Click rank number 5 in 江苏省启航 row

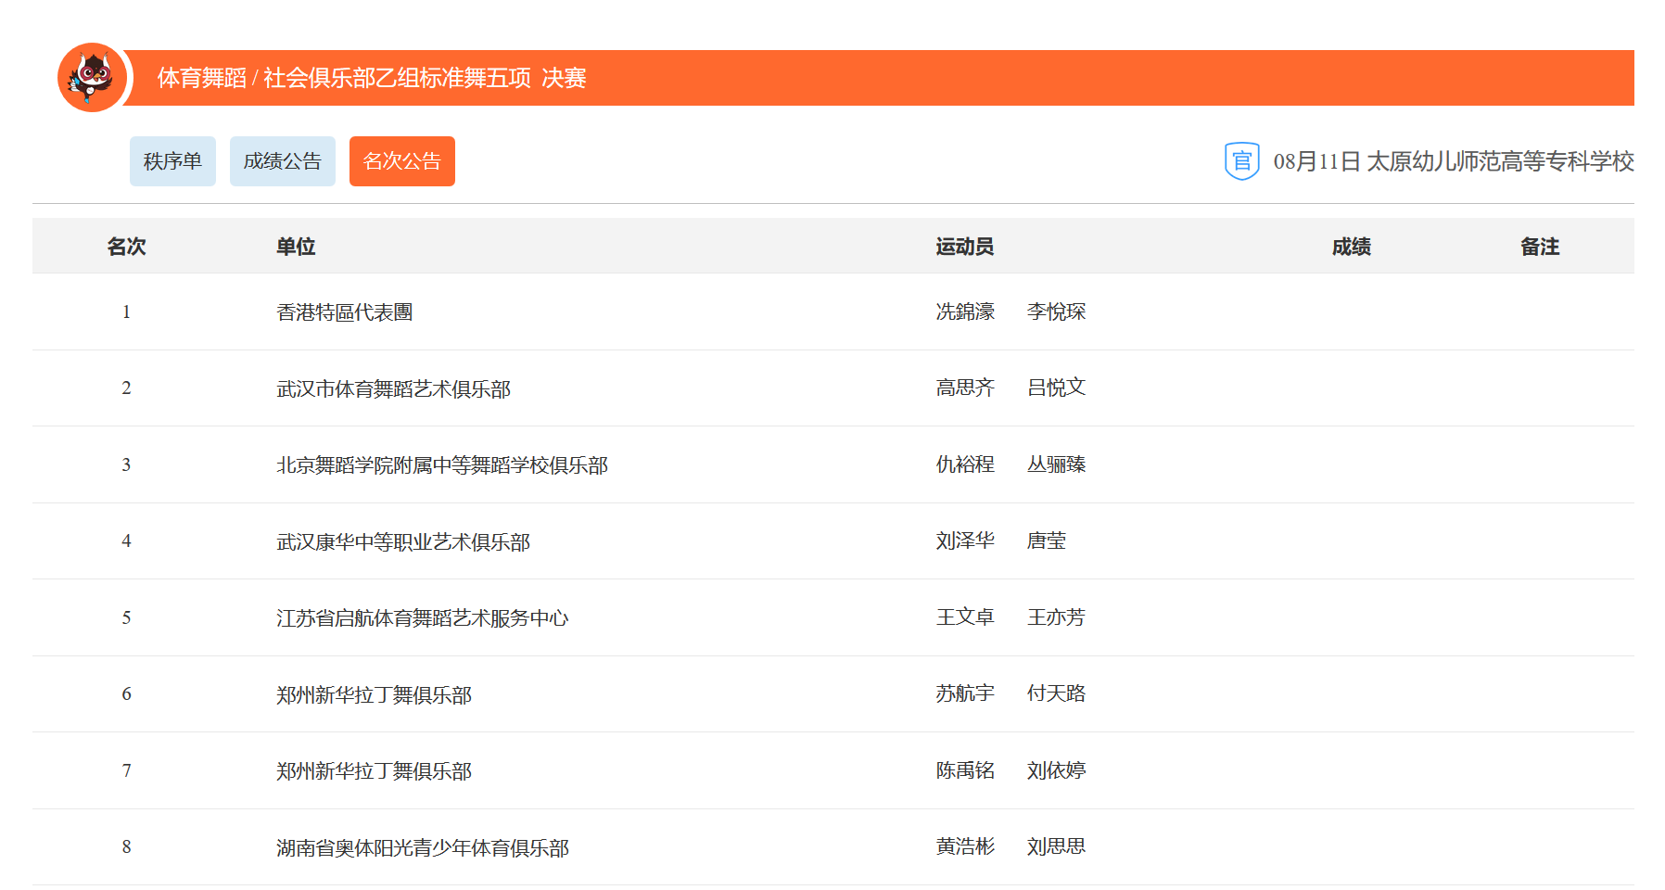coord(127,617)
